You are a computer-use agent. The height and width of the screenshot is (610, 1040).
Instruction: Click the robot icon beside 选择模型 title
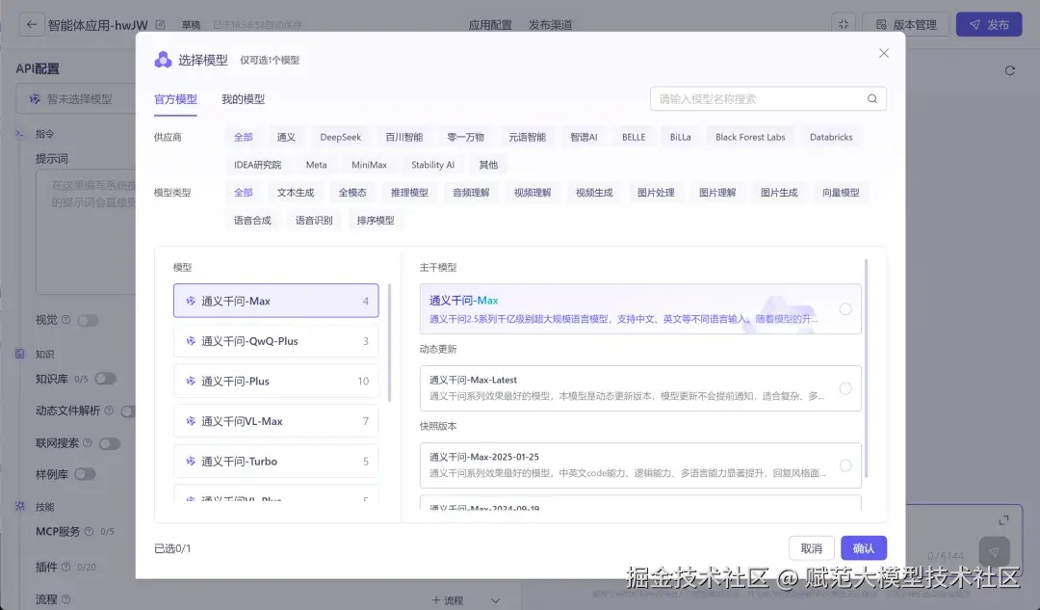(163, 59)
